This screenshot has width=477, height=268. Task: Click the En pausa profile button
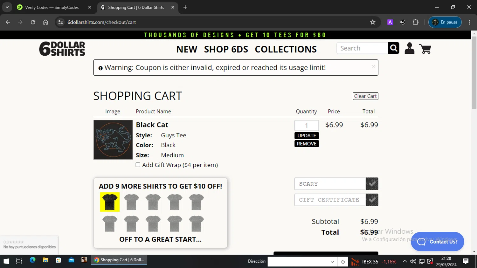coord(445,22)
